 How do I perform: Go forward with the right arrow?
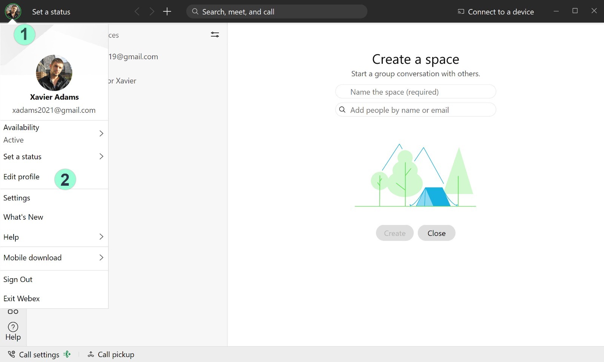(x=152, y=12)
